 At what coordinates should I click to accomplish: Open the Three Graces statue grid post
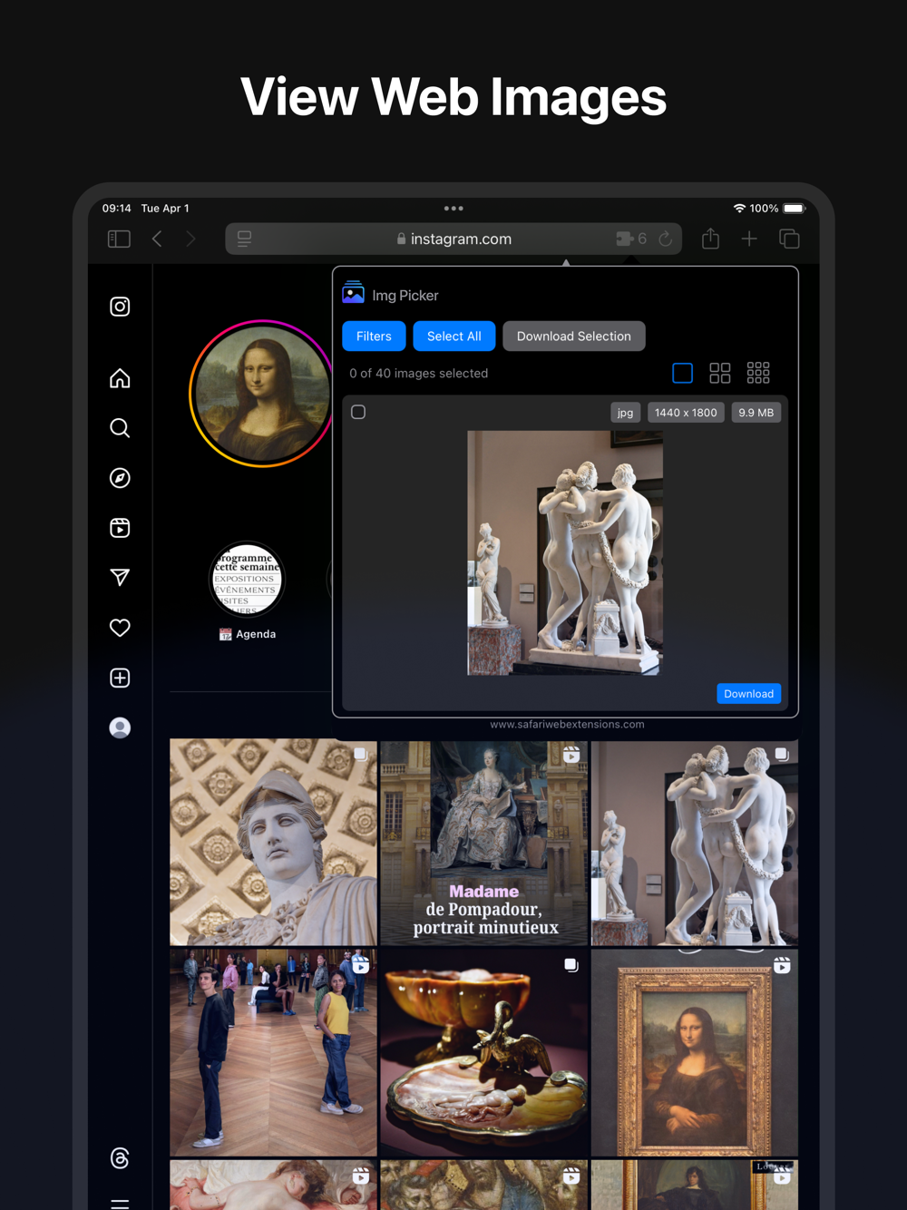coord(695,842)
